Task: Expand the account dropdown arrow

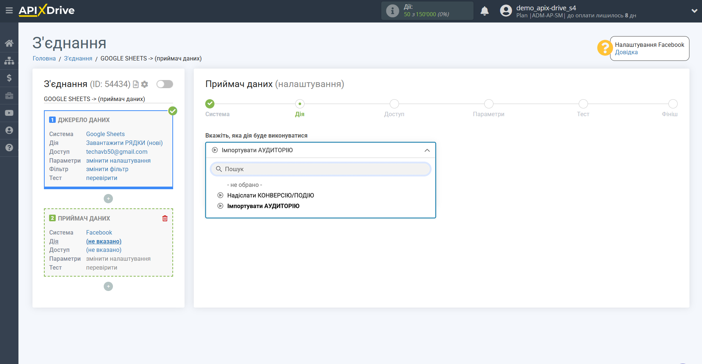Action: click(x=694, y=11)
